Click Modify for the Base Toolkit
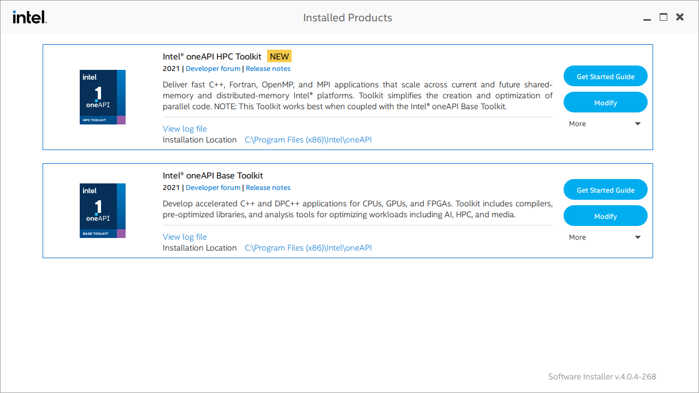The height and width of the screenshot is (393, 699). click(605, 216)
